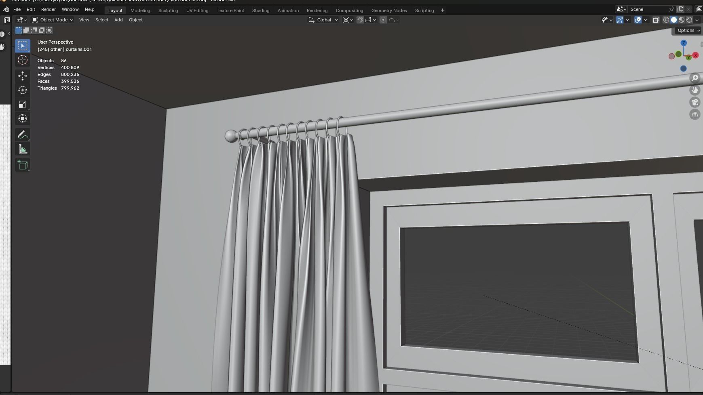Set selection mode to Subtract

[x=34, y=30]
